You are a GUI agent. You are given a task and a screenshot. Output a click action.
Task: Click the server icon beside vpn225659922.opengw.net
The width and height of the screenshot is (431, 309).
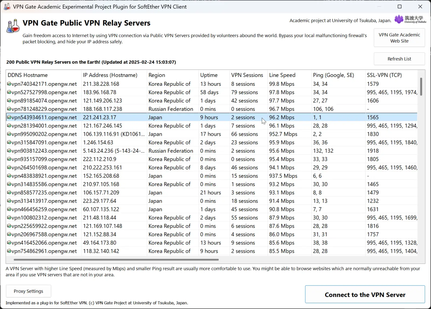click(x=9, y=226)
